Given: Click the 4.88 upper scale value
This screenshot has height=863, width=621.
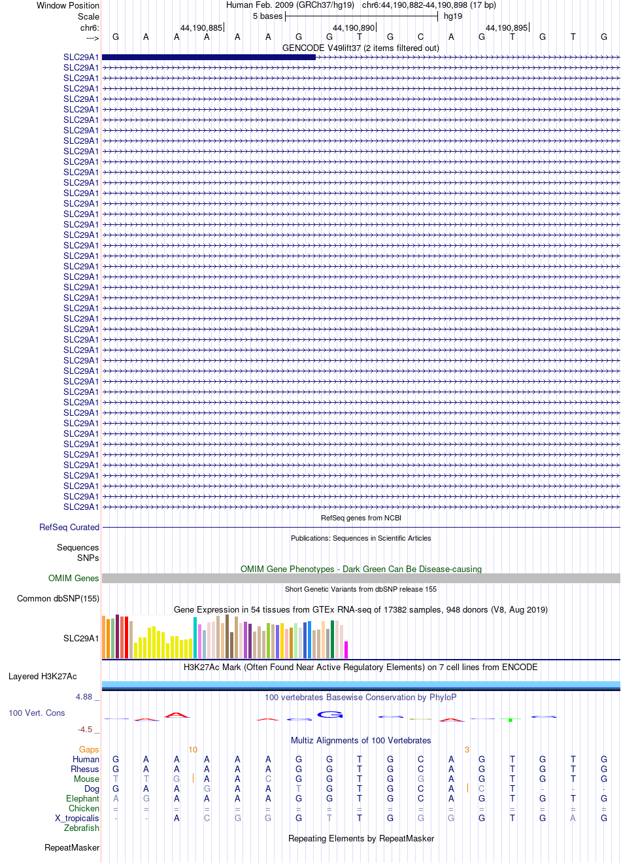Looking at the screenshot, I should (84, 697).
